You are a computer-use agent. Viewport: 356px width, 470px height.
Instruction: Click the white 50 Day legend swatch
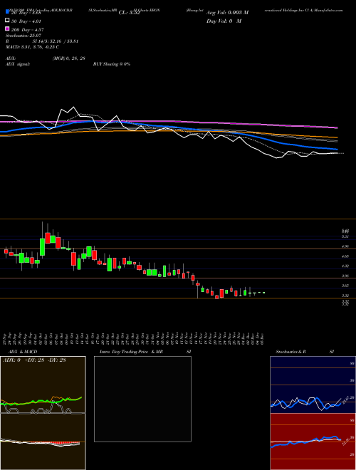tap(7, 21)
